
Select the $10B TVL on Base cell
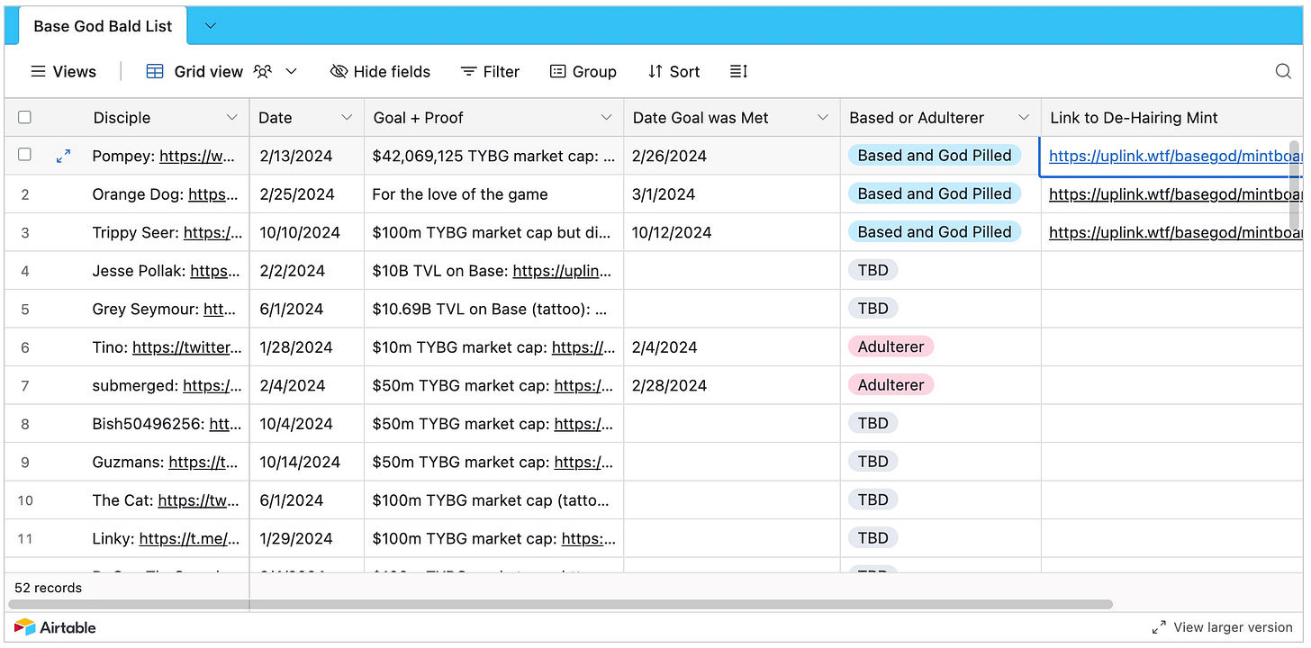click(493, 270)
